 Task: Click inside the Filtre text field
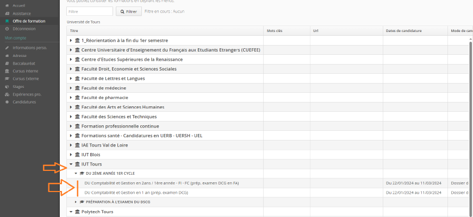[90, 11]
